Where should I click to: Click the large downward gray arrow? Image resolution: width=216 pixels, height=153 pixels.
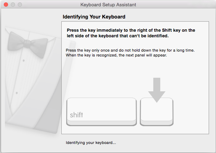tap(157, 92)
